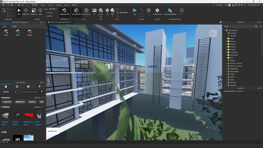This screenshot has width=263, height=148.
Task: Click the Day/Night SET button in viewport
Action: (x=53, y=131)
